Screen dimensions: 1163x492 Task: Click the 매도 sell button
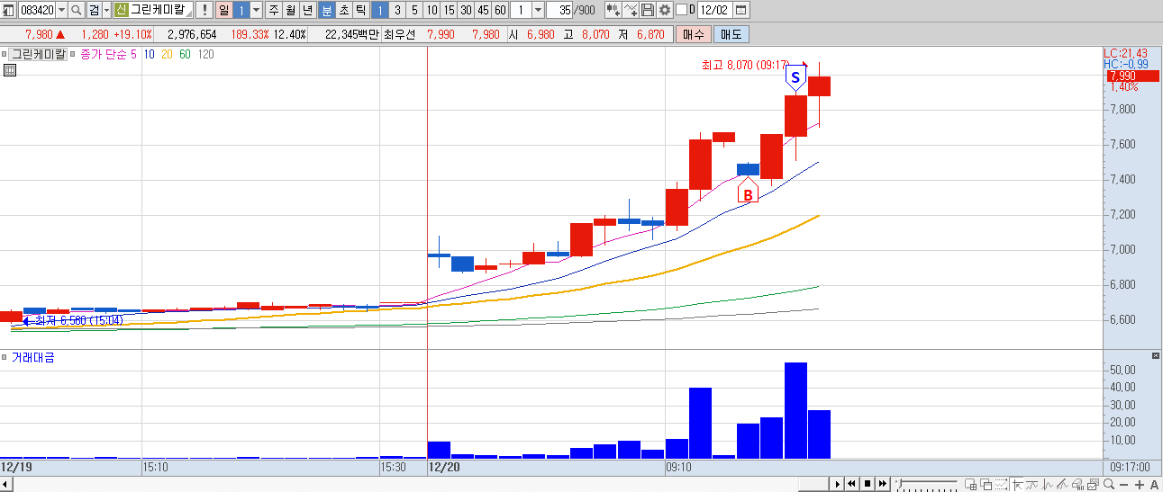731,34
